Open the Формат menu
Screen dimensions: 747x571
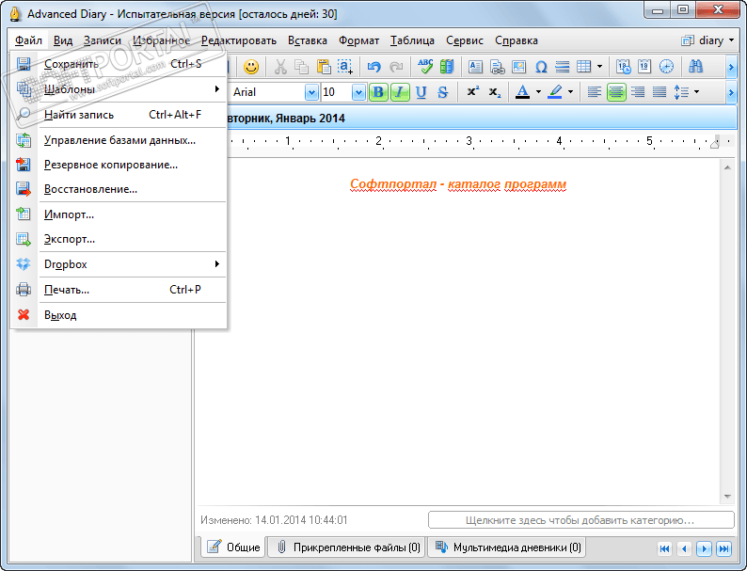358,40
